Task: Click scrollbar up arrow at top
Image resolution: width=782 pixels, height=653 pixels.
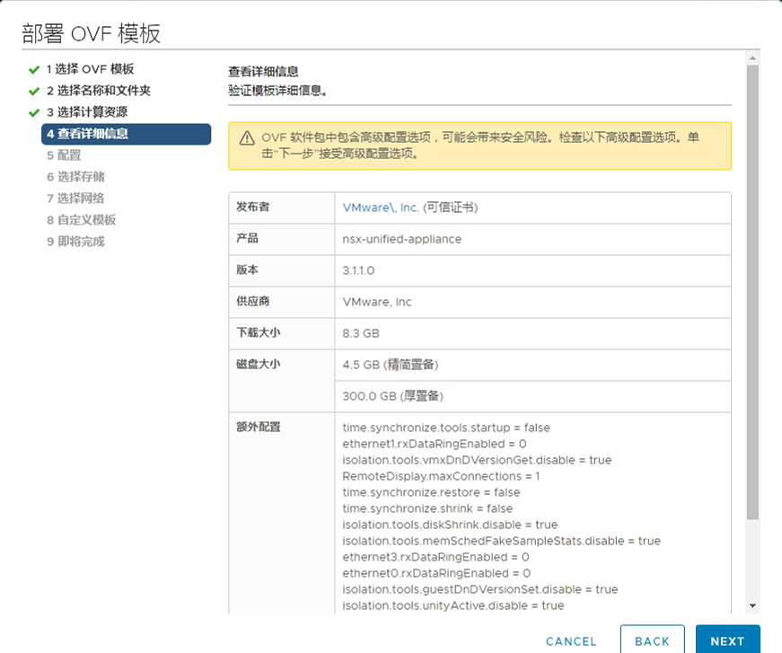Action: (x=753, y=57)
